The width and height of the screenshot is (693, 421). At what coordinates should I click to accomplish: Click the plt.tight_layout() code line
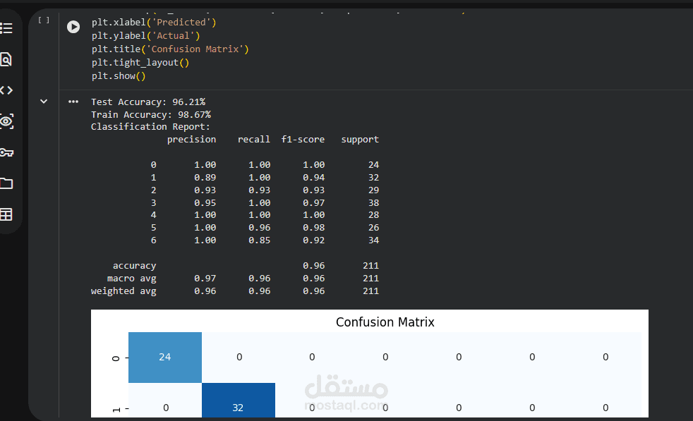[140, 63]
